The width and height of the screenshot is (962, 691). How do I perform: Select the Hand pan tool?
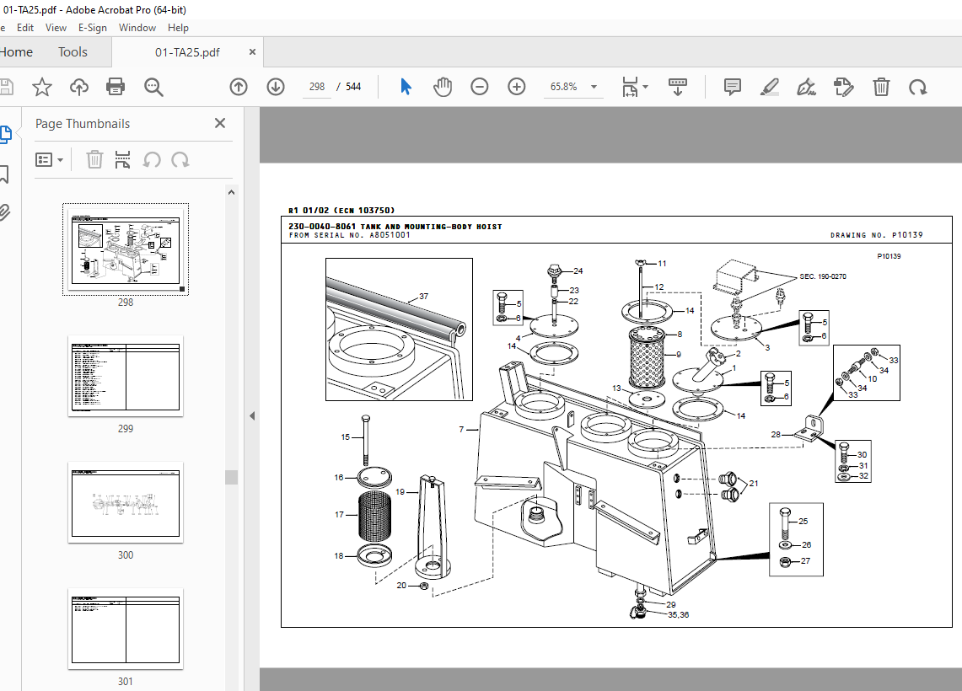click(x=443, y=87)
